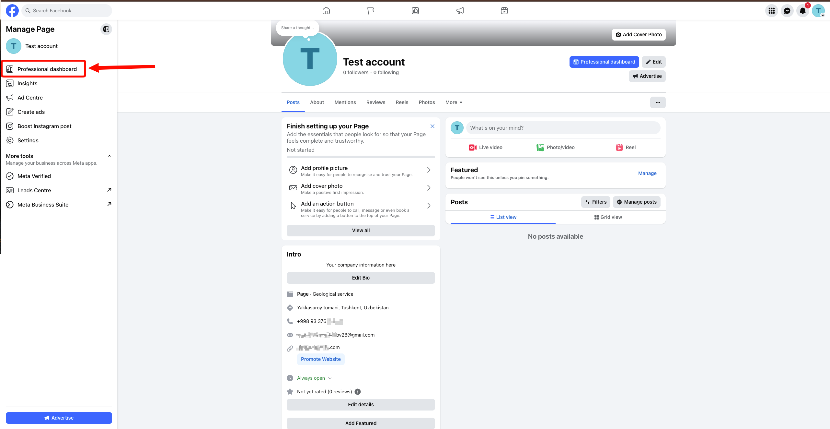Create a Reel from the composer
Image resolution: width=830 pixels, height=429 pixels.
tap(626, 148)
